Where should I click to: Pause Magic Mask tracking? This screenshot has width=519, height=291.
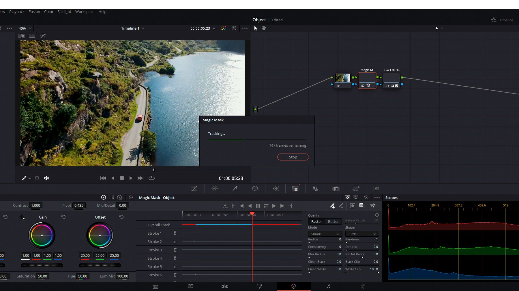(258, 206)
